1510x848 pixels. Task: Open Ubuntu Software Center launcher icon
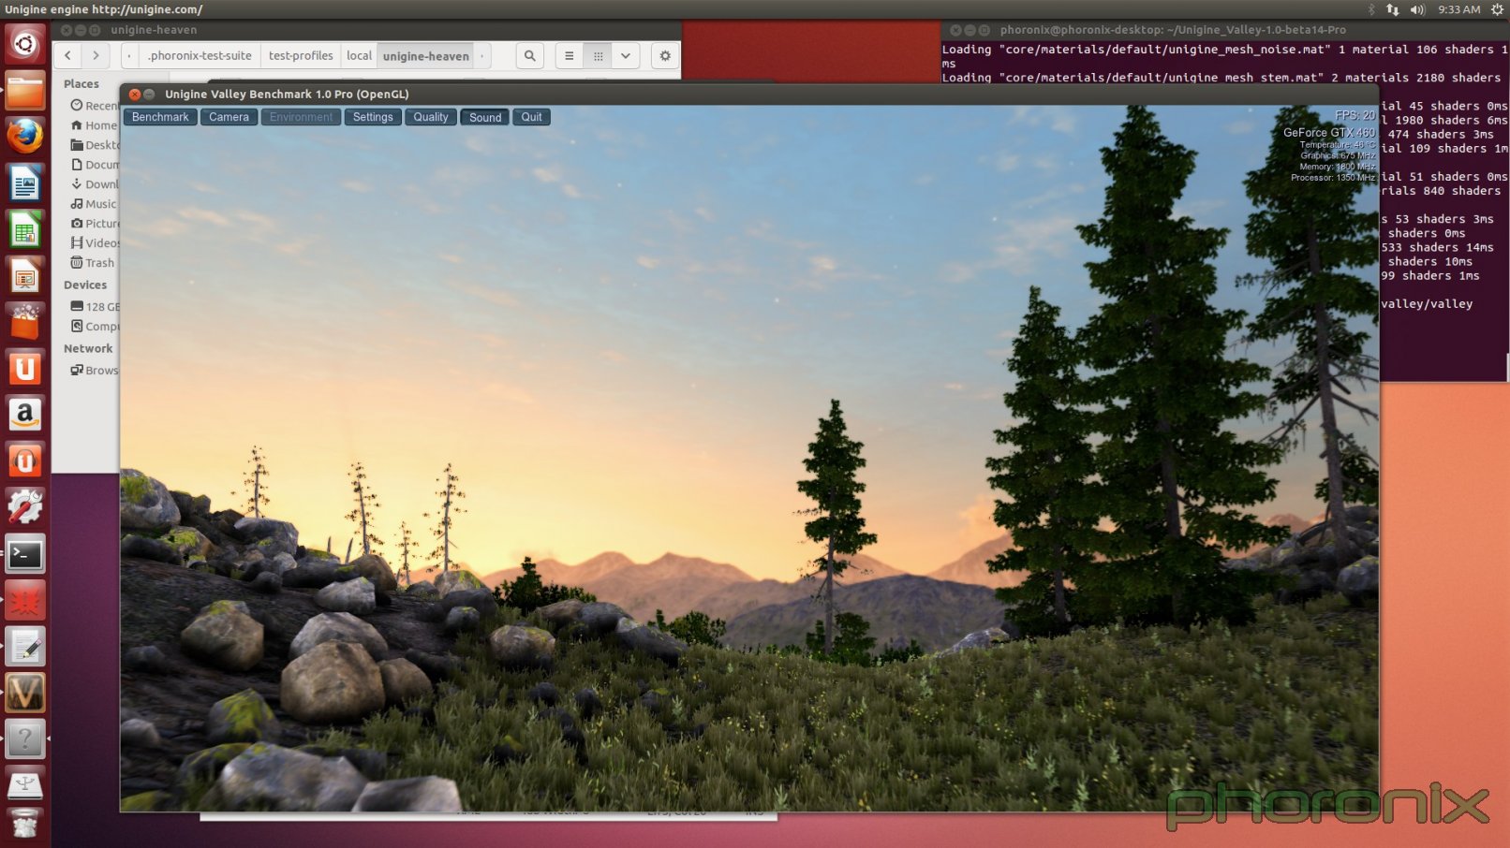[x=25, y=322]
